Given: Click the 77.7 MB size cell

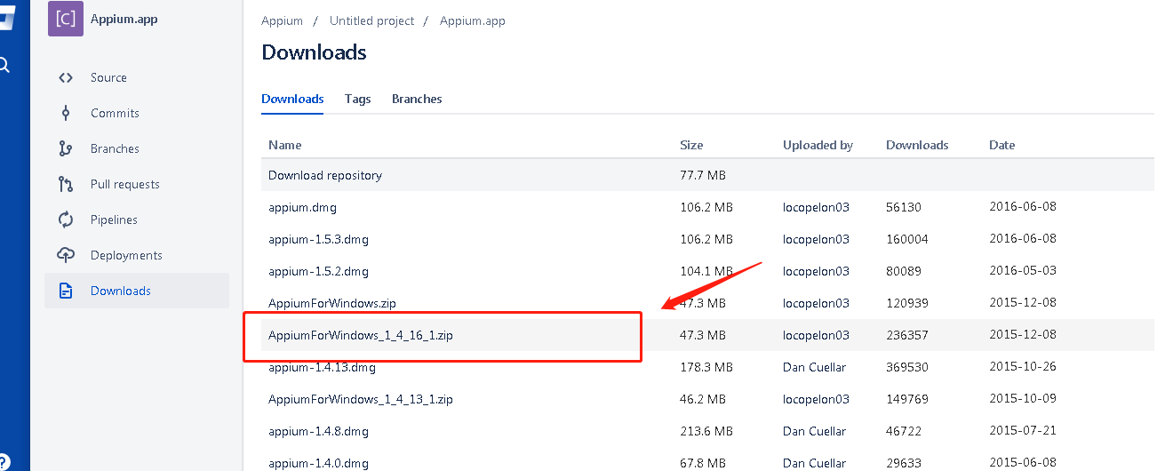Looking at the screenshot, I should coord(705,175).
